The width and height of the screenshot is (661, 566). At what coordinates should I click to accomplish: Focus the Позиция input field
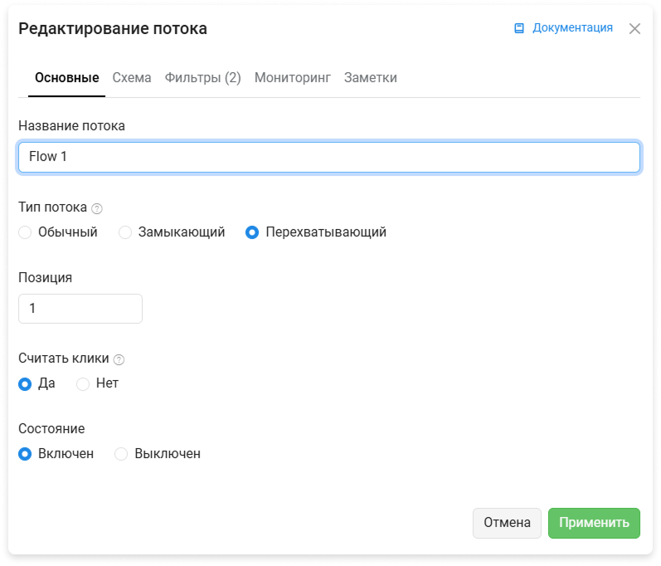click(80, 309)
